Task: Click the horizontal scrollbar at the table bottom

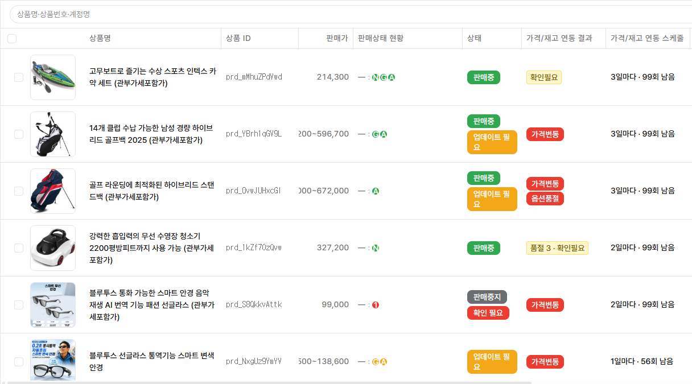Action: point(269,383)
